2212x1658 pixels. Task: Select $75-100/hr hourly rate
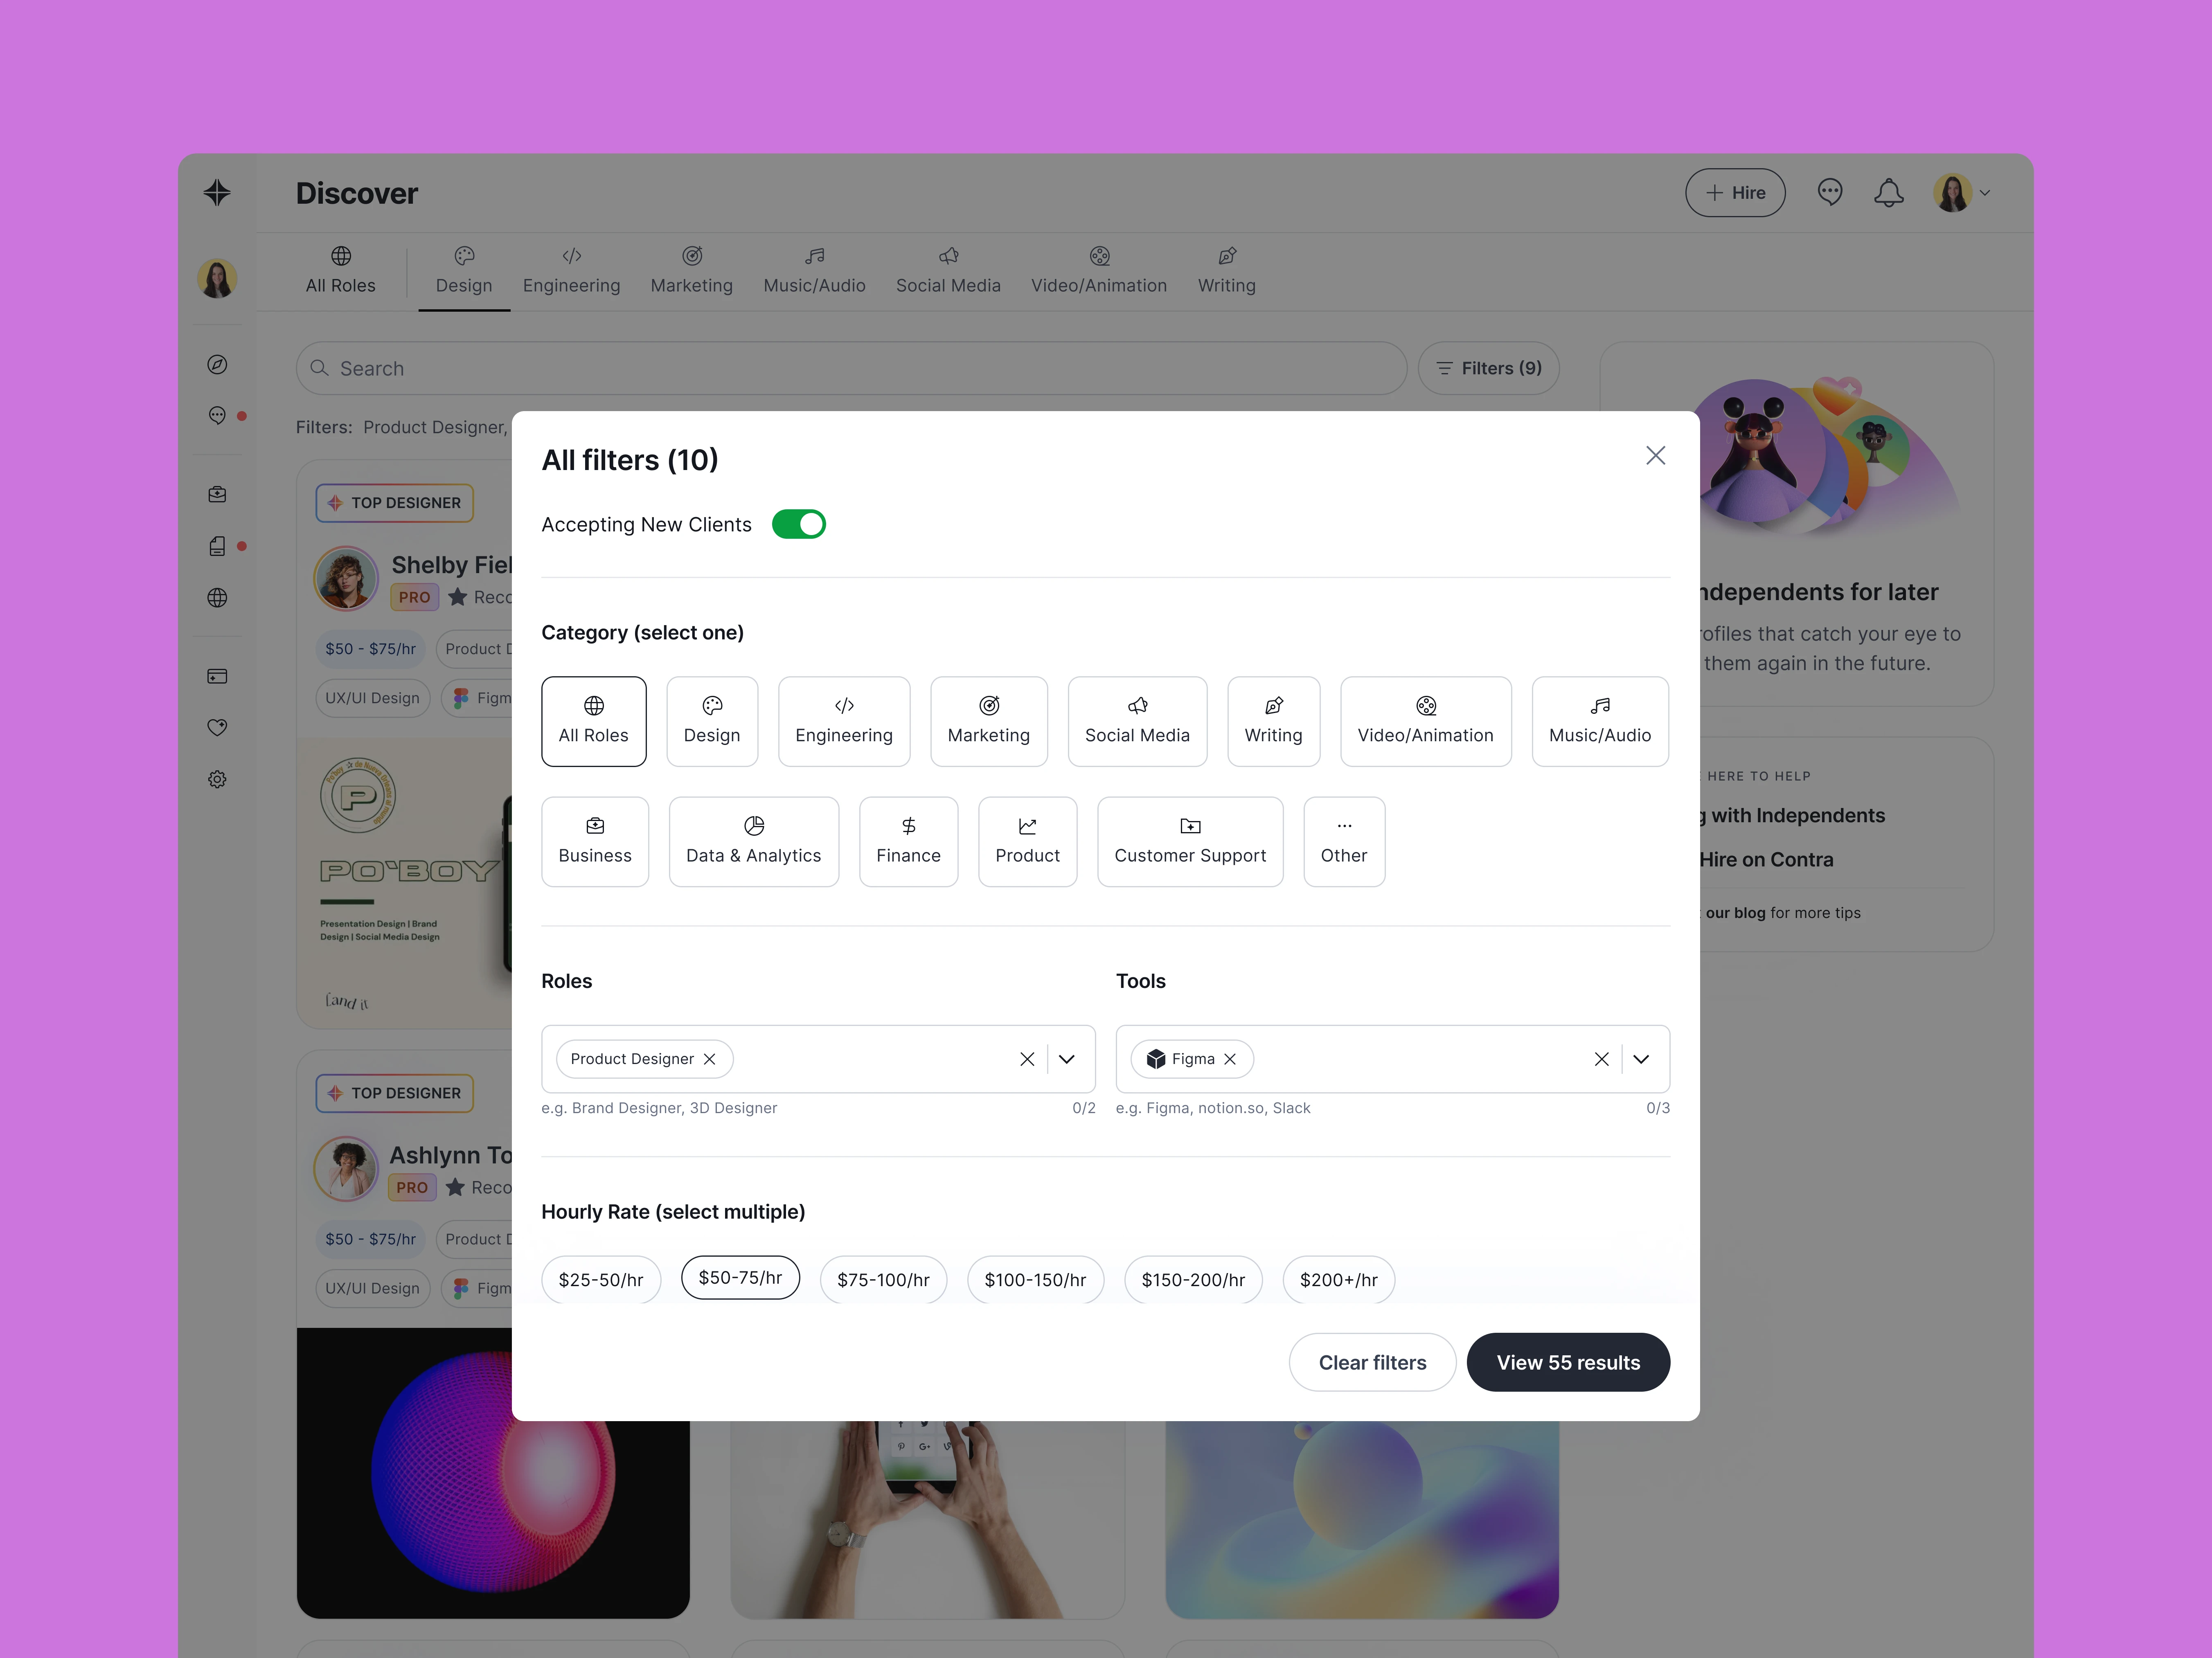point(883,1280)
